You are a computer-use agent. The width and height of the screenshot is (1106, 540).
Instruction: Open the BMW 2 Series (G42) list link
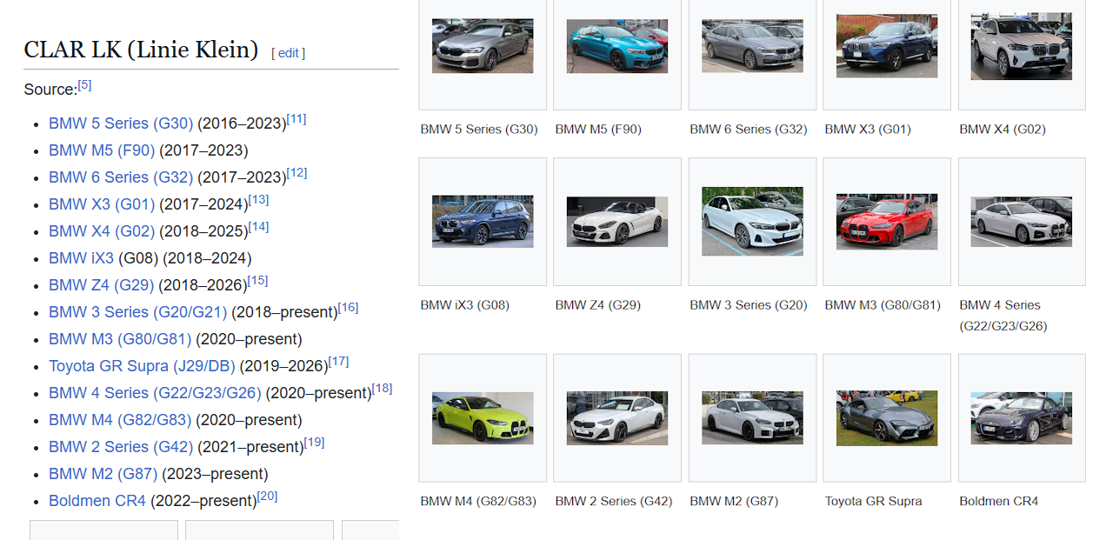pos(121,447)
